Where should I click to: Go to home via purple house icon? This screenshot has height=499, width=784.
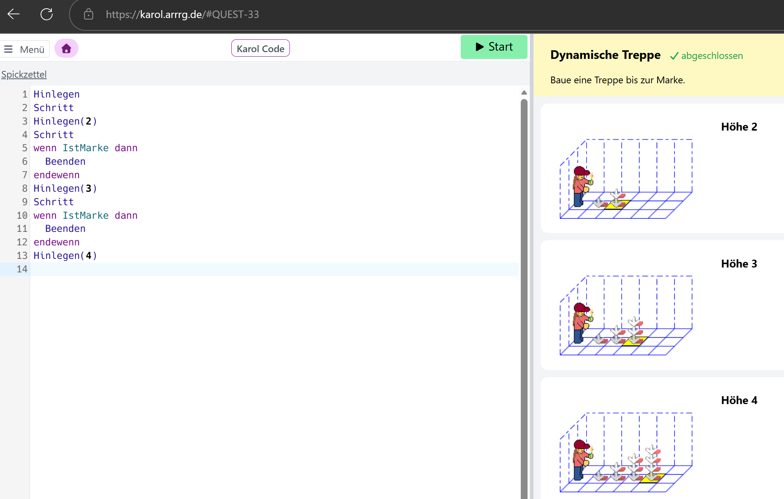[66, 48]
